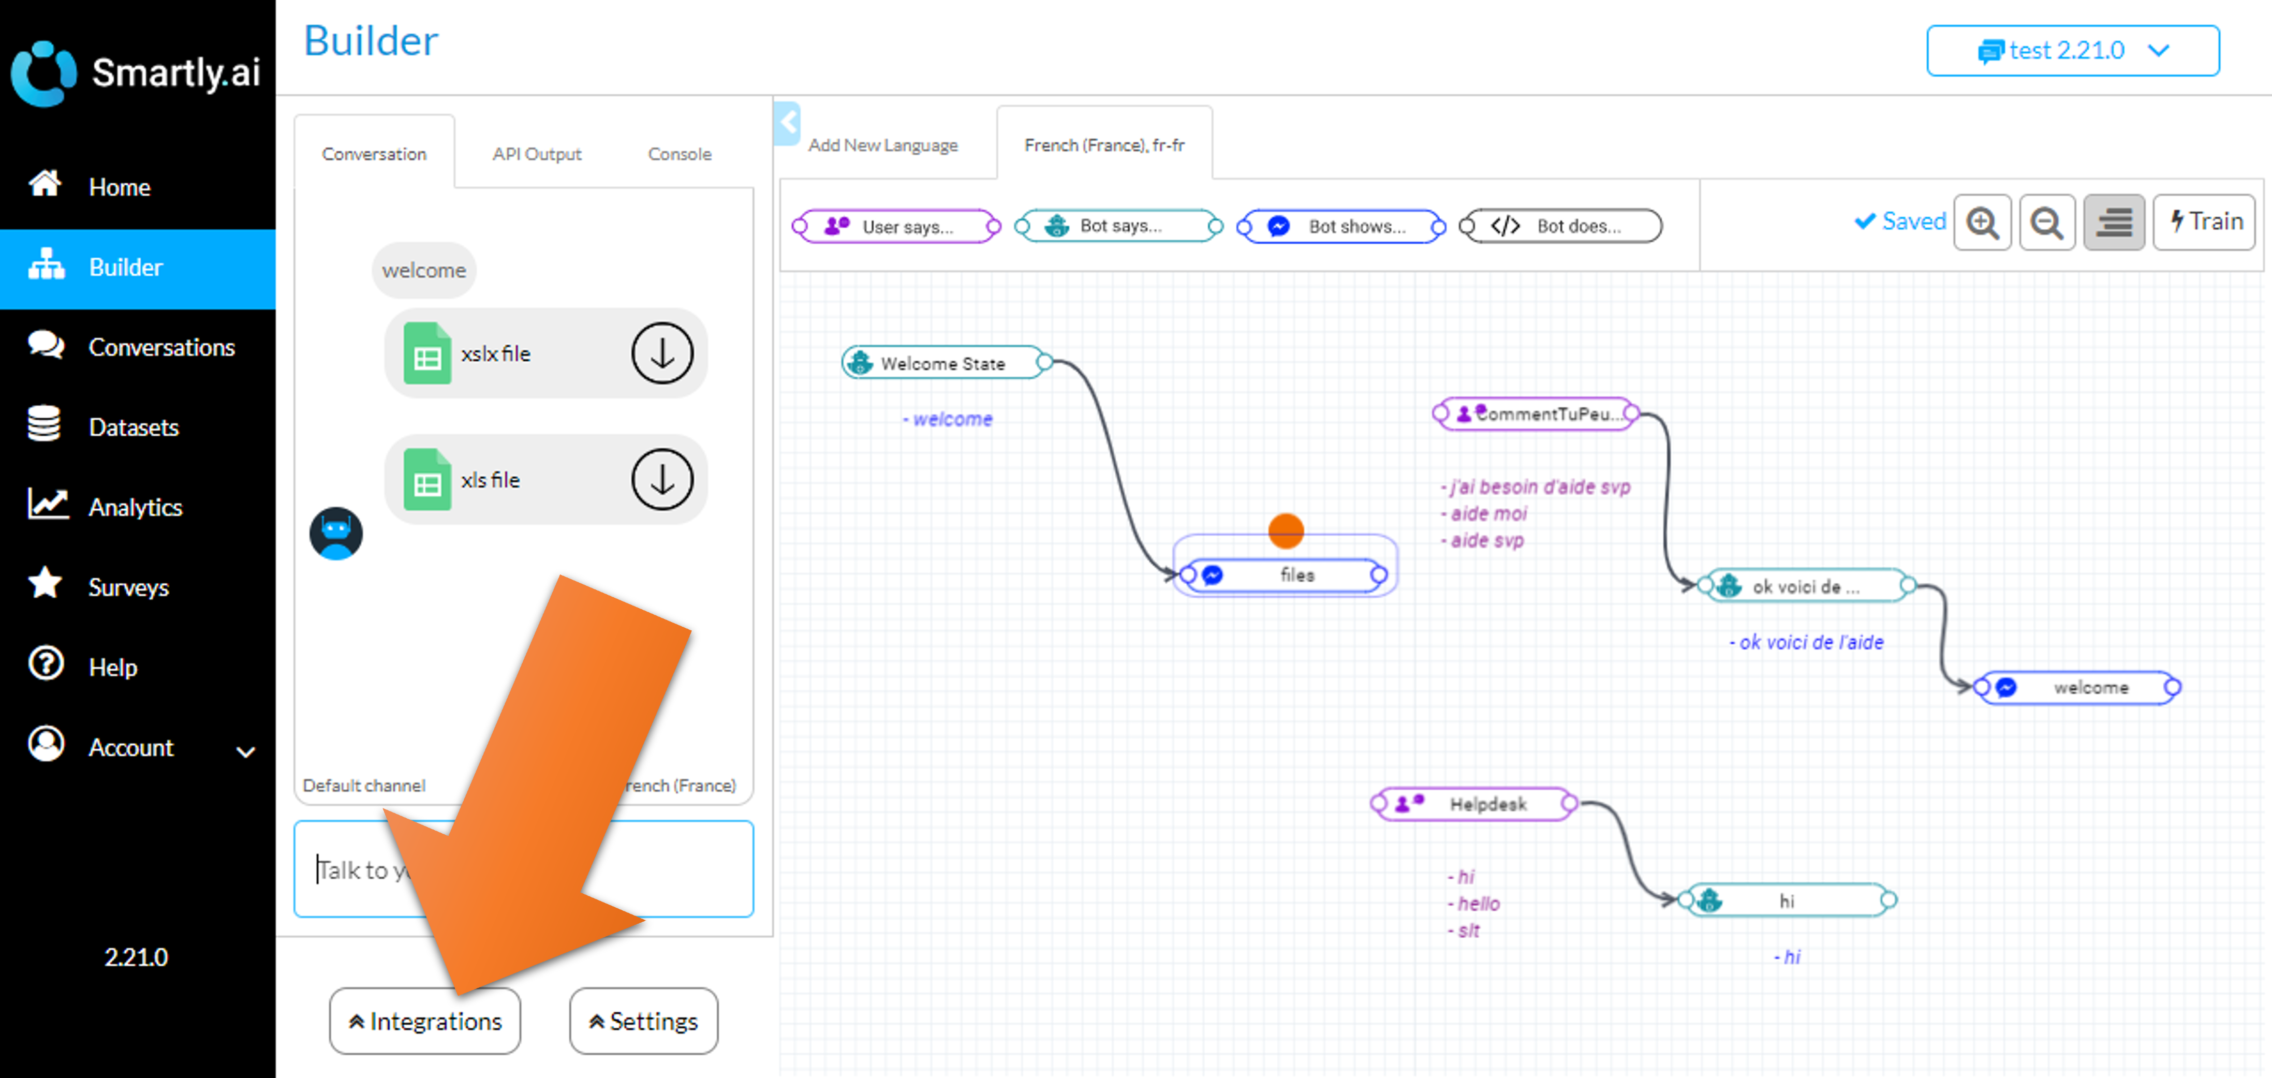The image size is (2272, 1078).
Task: Expand the Account menu chevron
Action: point(245,751)
